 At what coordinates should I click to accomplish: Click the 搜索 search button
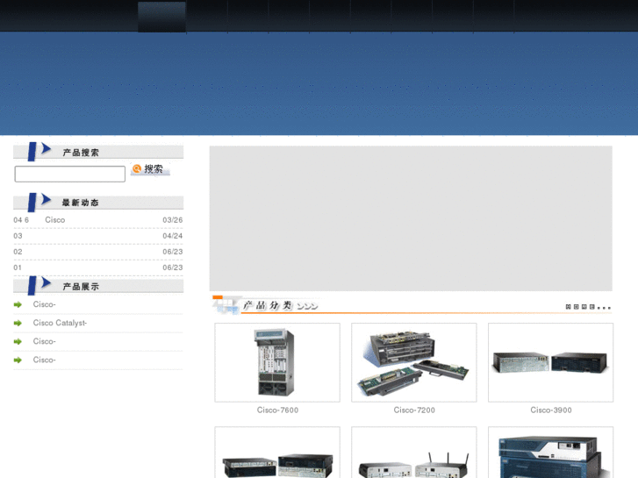tap(150, 169)
